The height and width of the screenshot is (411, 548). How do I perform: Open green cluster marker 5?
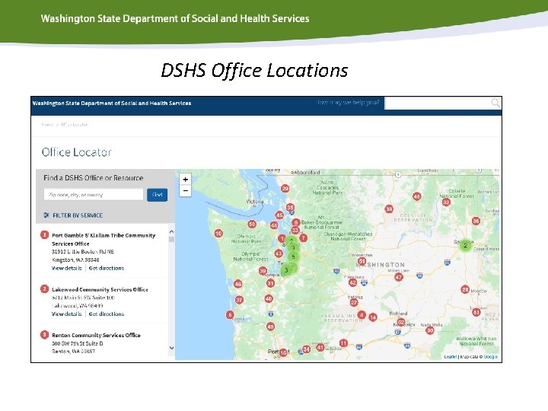293,256
